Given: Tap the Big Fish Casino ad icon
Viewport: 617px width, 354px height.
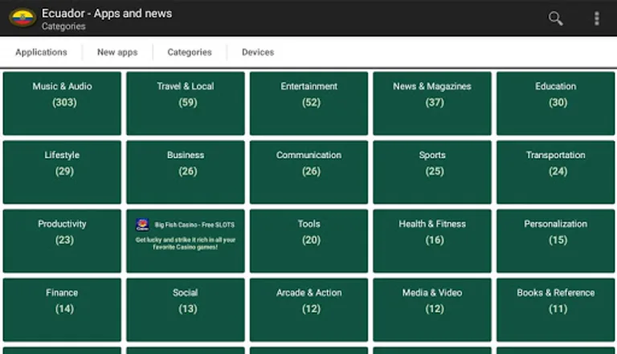Looking at the screenshot, I should point(142,225).
